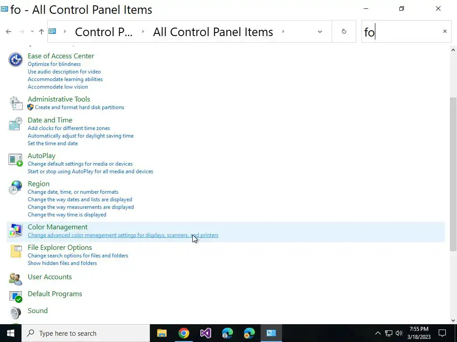Click Add clocks for different time zones
Image resolution: width=457 pixels, height=342 pixels.
pos(69,128)
